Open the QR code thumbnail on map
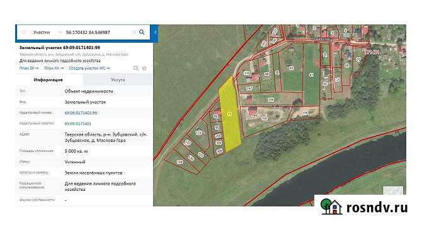This screenshot has width=422, height=228. (393, 191)
